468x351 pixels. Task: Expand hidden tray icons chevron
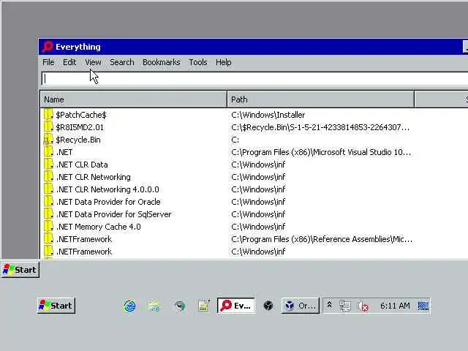[x=330, y=305]
